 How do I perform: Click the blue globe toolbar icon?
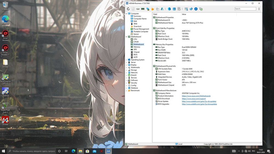pyautogui.click(x=169, y=9)
